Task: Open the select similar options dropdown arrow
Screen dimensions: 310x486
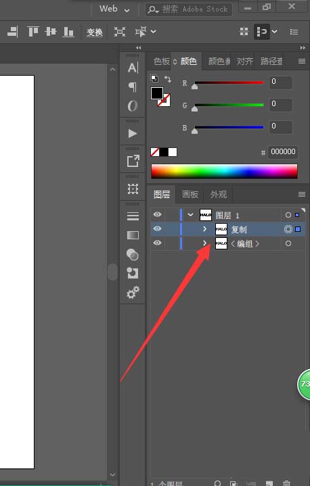Action: pos(153,31)
